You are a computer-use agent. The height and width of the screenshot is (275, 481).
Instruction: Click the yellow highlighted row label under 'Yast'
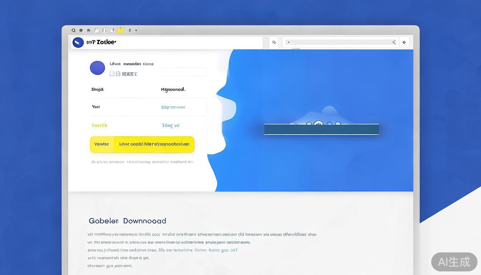click(x=99, y=125)
